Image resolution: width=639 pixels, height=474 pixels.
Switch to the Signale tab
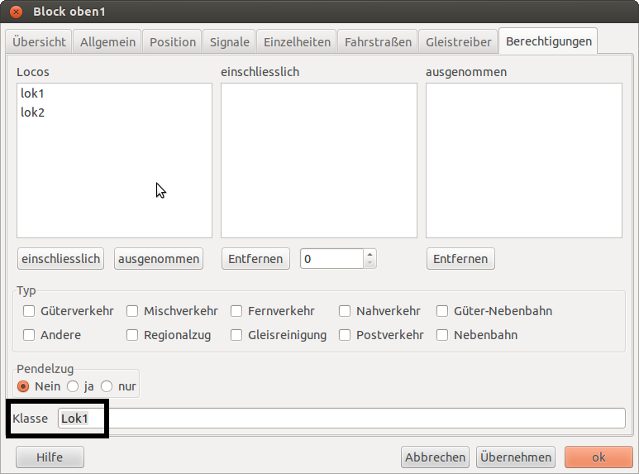(229, 41)
